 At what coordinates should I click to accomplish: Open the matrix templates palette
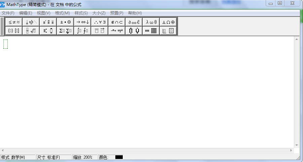pos(151,31)
